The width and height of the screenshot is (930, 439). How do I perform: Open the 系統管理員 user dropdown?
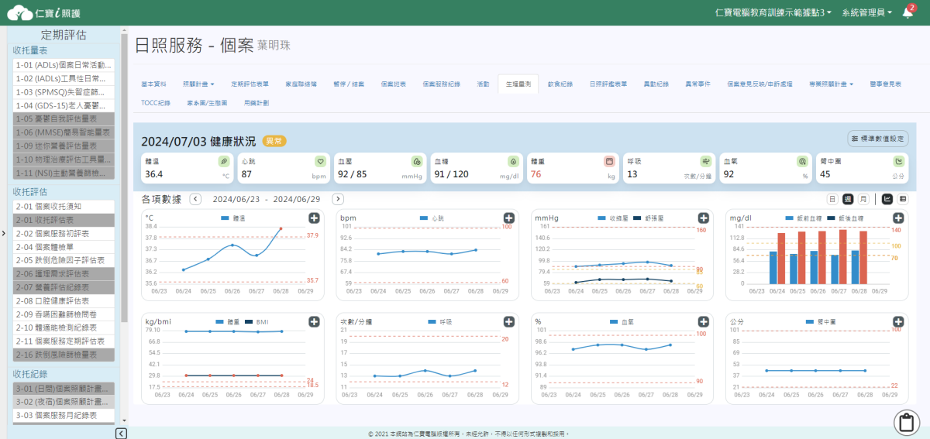click(x=866, y=12)
